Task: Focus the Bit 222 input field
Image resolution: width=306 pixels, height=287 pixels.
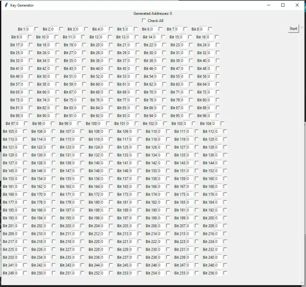Action: [x=161, y=241]
